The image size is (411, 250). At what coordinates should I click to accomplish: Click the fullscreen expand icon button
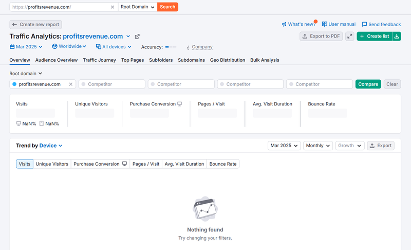(350, 36)
